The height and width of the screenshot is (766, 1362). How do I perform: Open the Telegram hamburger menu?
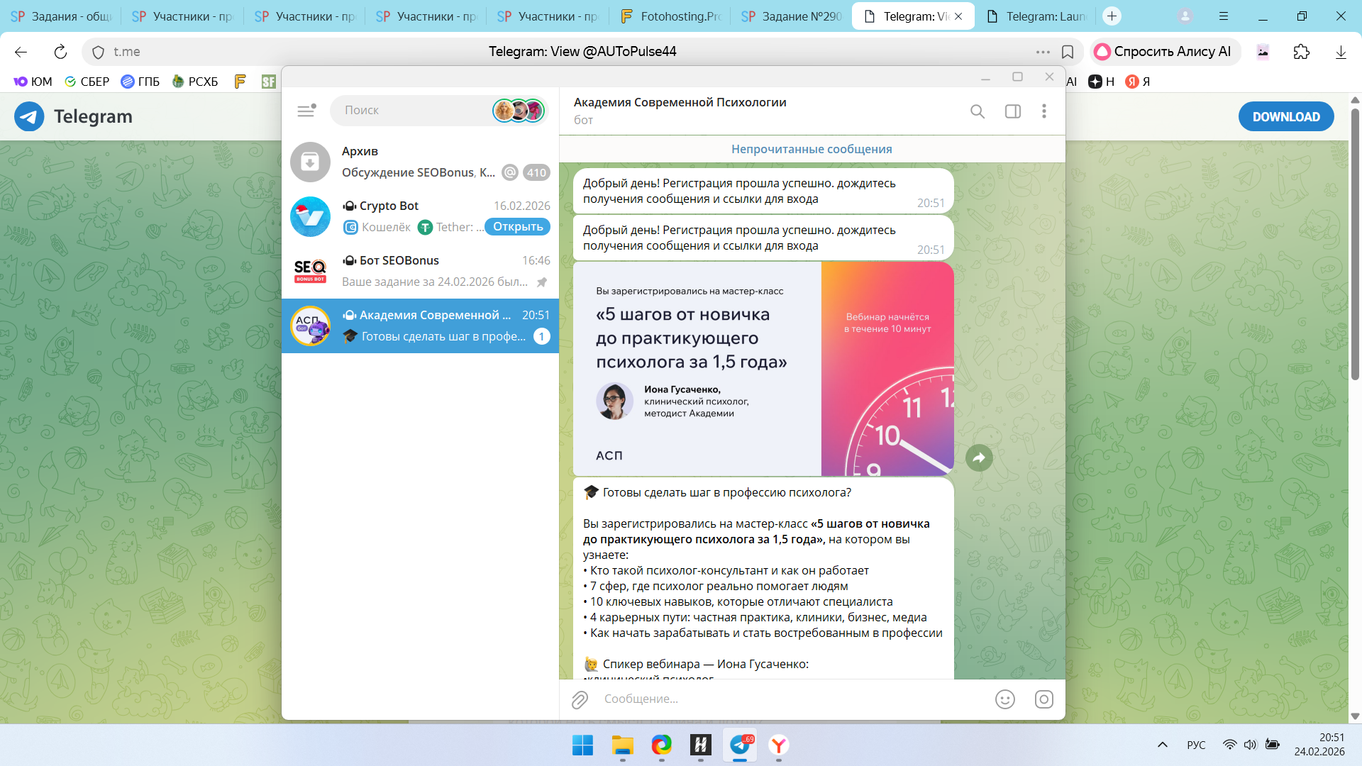(x=306, y=111)
